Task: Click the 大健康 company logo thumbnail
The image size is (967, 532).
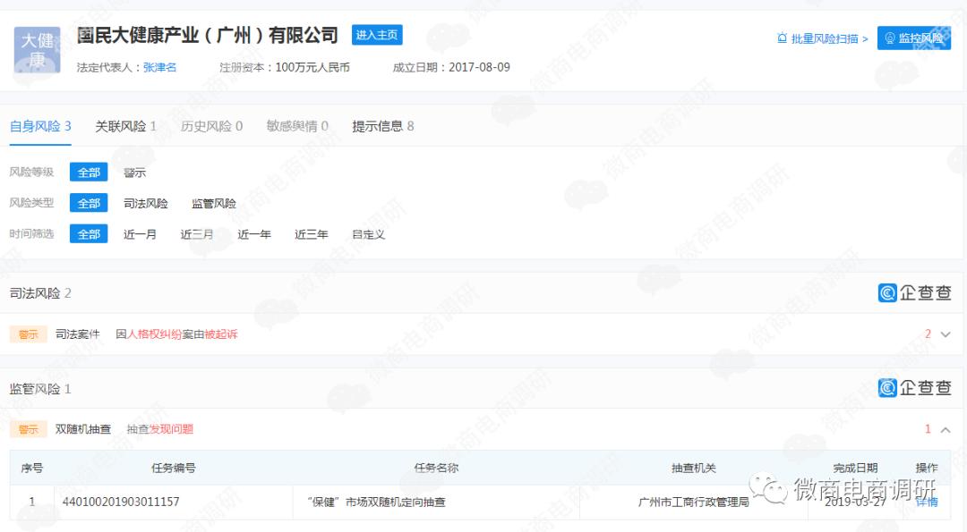Action: 37,50
